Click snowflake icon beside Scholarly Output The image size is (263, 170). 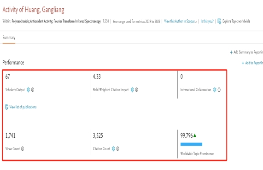tap(28, 90)
